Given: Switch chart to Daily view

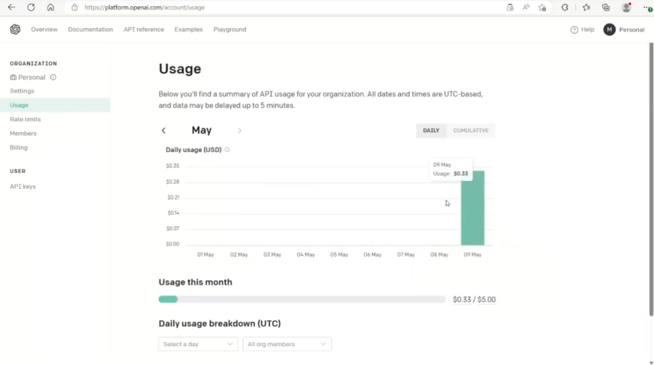Looking at the screenshot, I should pos(431,131).
